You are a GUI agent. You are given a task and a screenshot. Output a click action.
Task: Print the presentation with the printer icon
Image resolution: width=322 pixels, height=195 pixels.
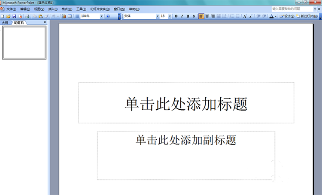27,16
